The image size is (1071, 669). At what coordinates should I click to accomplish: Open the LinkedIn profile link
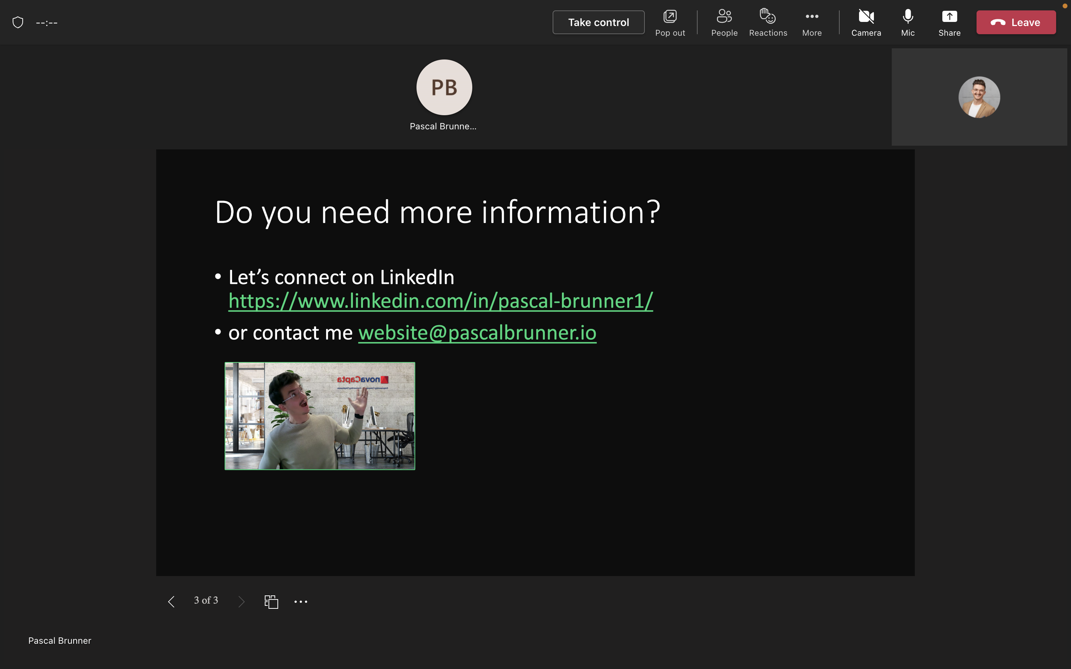point(440,301)
